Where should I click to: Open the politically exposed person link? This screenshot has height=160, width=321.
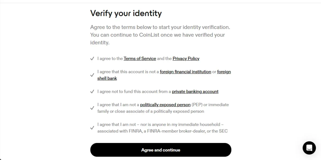coord(165,105)
